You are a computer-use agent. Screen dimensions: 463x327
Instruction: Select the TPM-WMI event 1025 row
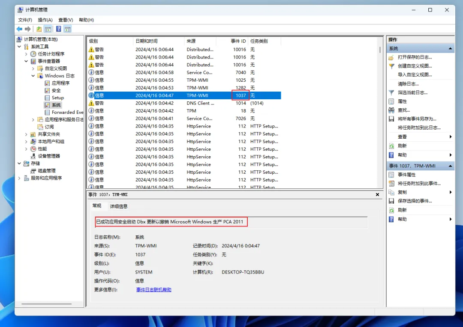click(184, 80)
